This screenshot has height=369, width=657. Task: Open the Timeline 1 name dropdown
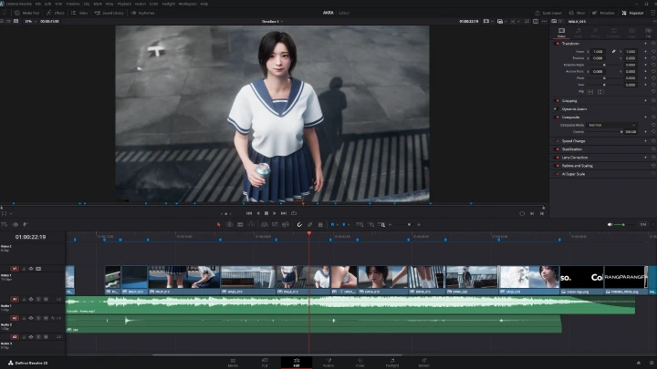click(x=272, y=21)
